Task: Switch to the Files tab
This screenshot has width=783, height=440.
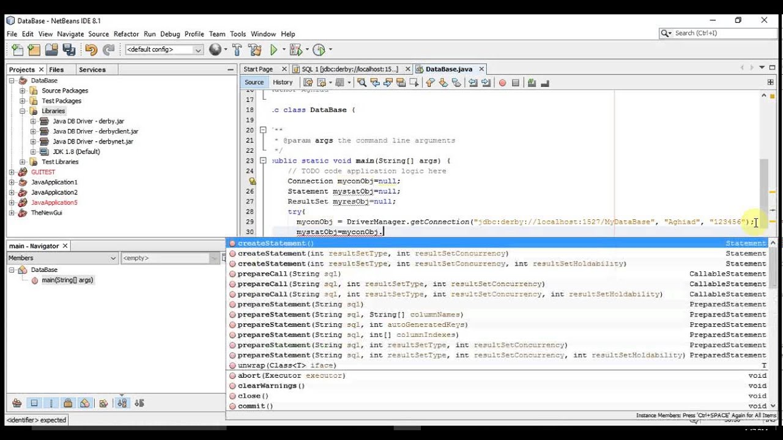Action: pos(56,70)
